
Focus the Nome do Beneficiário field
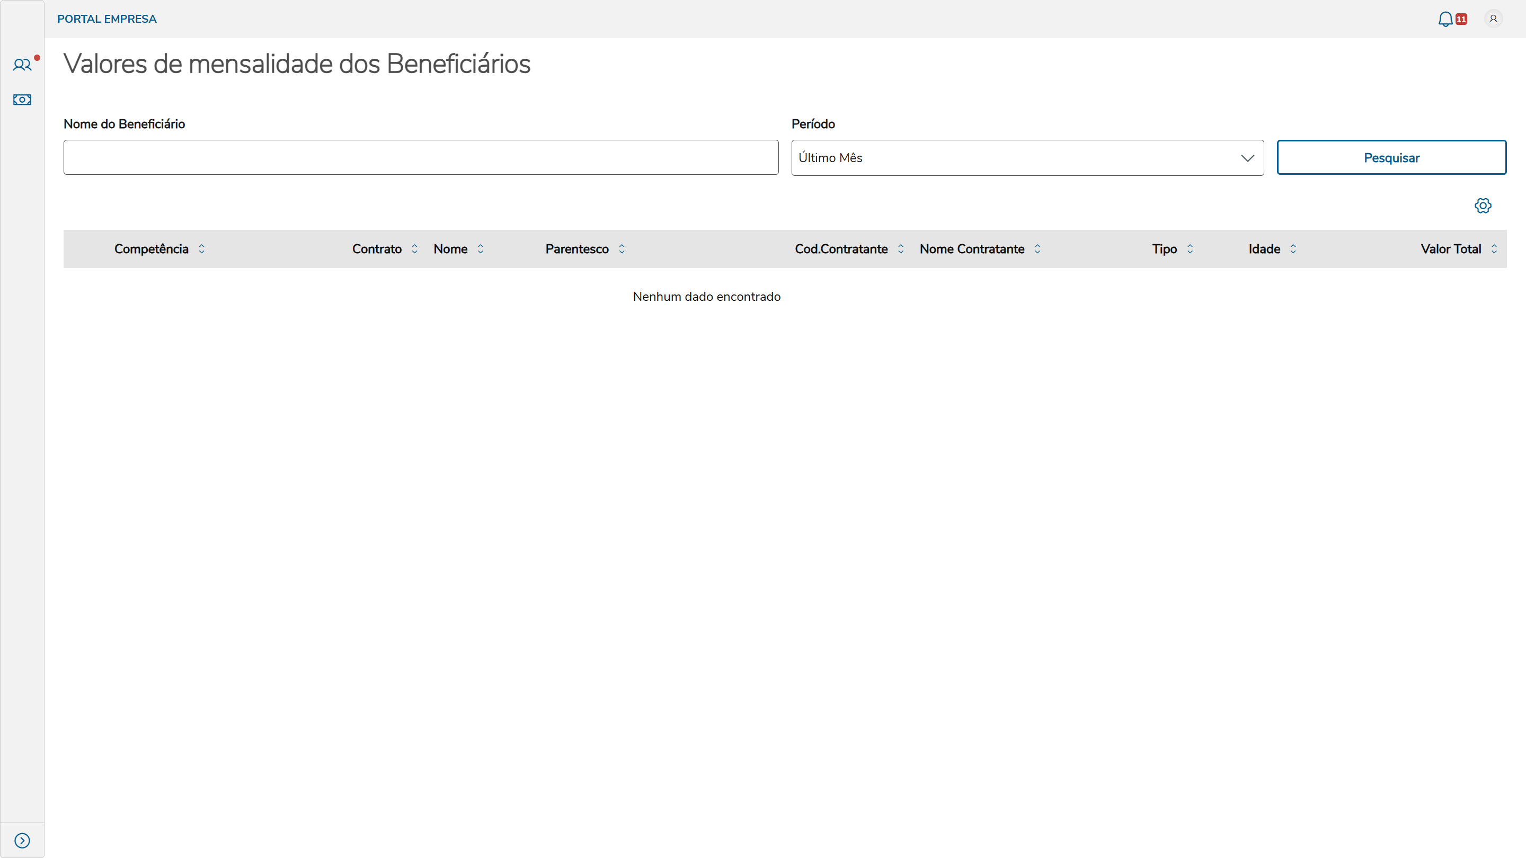421,157
